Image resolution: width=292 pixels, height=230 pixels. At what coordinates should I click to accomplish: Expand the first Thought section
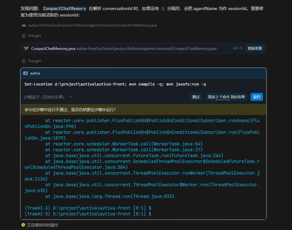[34, 36]
